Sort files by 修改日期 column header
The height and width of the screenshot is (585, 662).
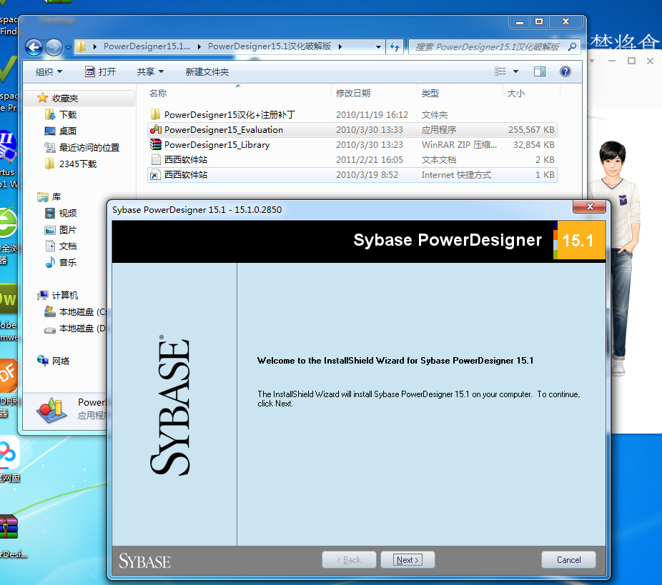(x=353, y=94)
